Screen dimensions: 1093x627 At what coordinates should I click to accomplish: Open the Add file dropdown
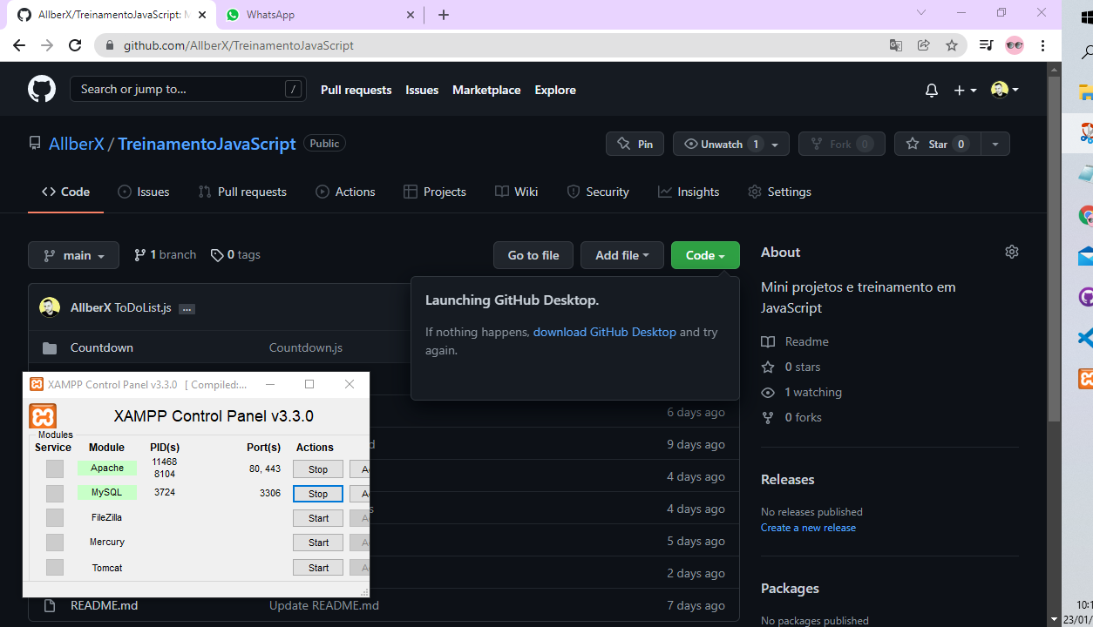(x=622, y=255)
